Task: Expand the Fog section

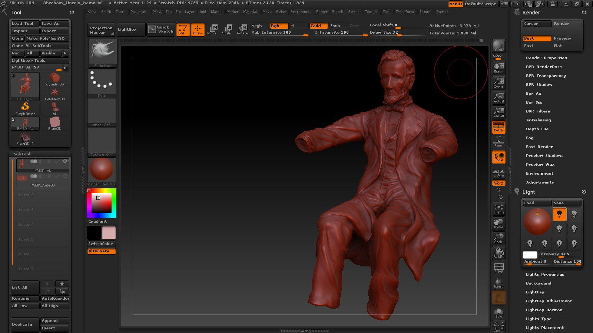Action: pyautogui.click(x=530, y=138)
